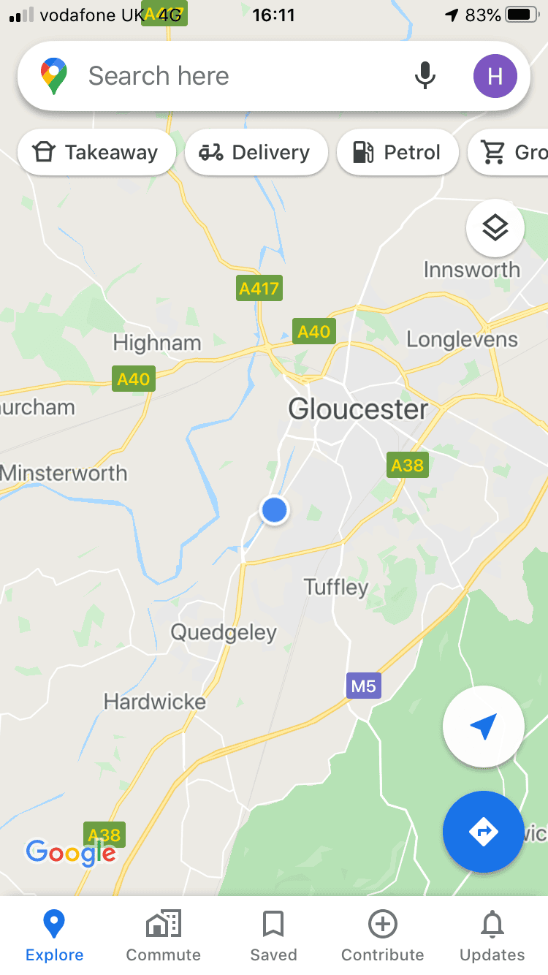548x975 pixels.
Task: Select the Takeaway filter chip
Action: (96, 152)
